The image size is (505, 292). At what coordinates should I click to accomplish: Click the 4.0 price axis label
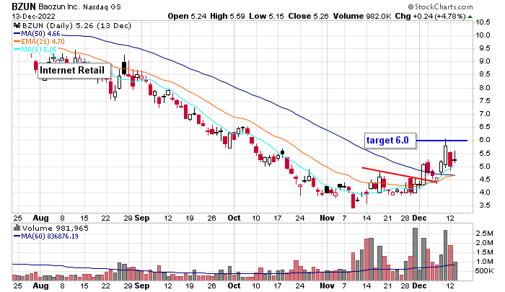tap(485, 193)
